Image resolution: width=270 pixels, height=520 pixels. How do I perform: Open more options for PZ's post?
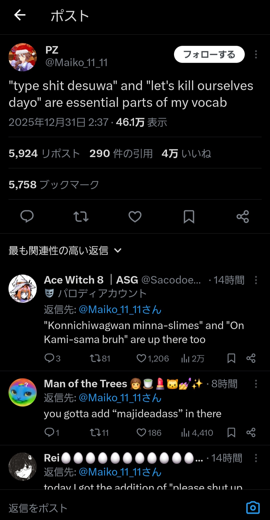[x=256, y=54]
